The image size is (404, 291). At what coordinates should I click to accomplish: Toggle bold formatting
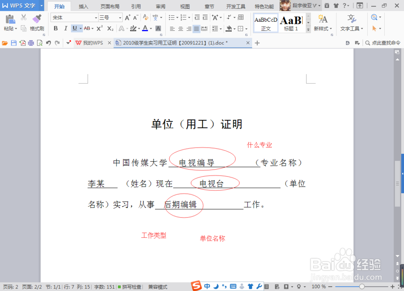coord(56,28)
